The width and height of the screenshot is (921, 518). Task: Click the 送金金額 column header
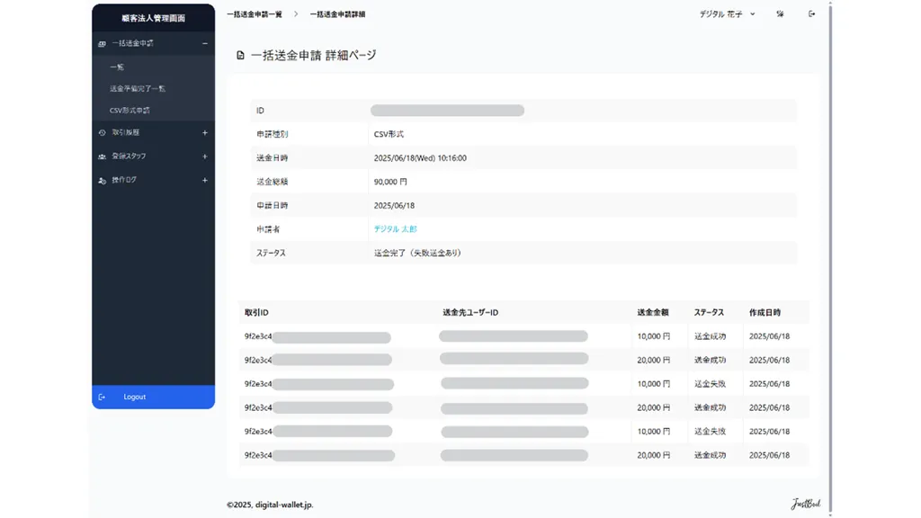pyautogui.click(x=653, y=312)
